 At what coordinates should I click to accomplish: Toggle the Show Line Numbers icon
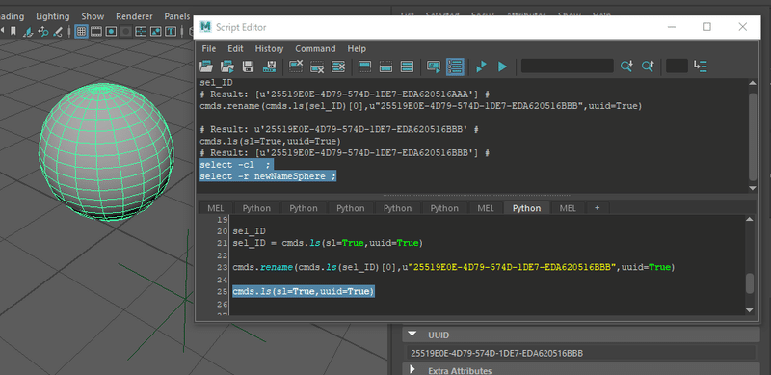pyautogui.click(x=455, y=66)
